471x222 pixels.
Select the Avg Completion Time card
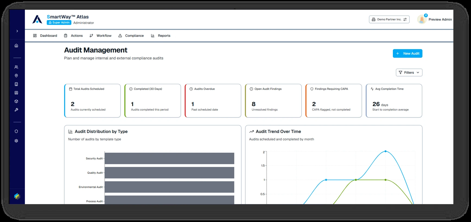(x=394, y=101)
